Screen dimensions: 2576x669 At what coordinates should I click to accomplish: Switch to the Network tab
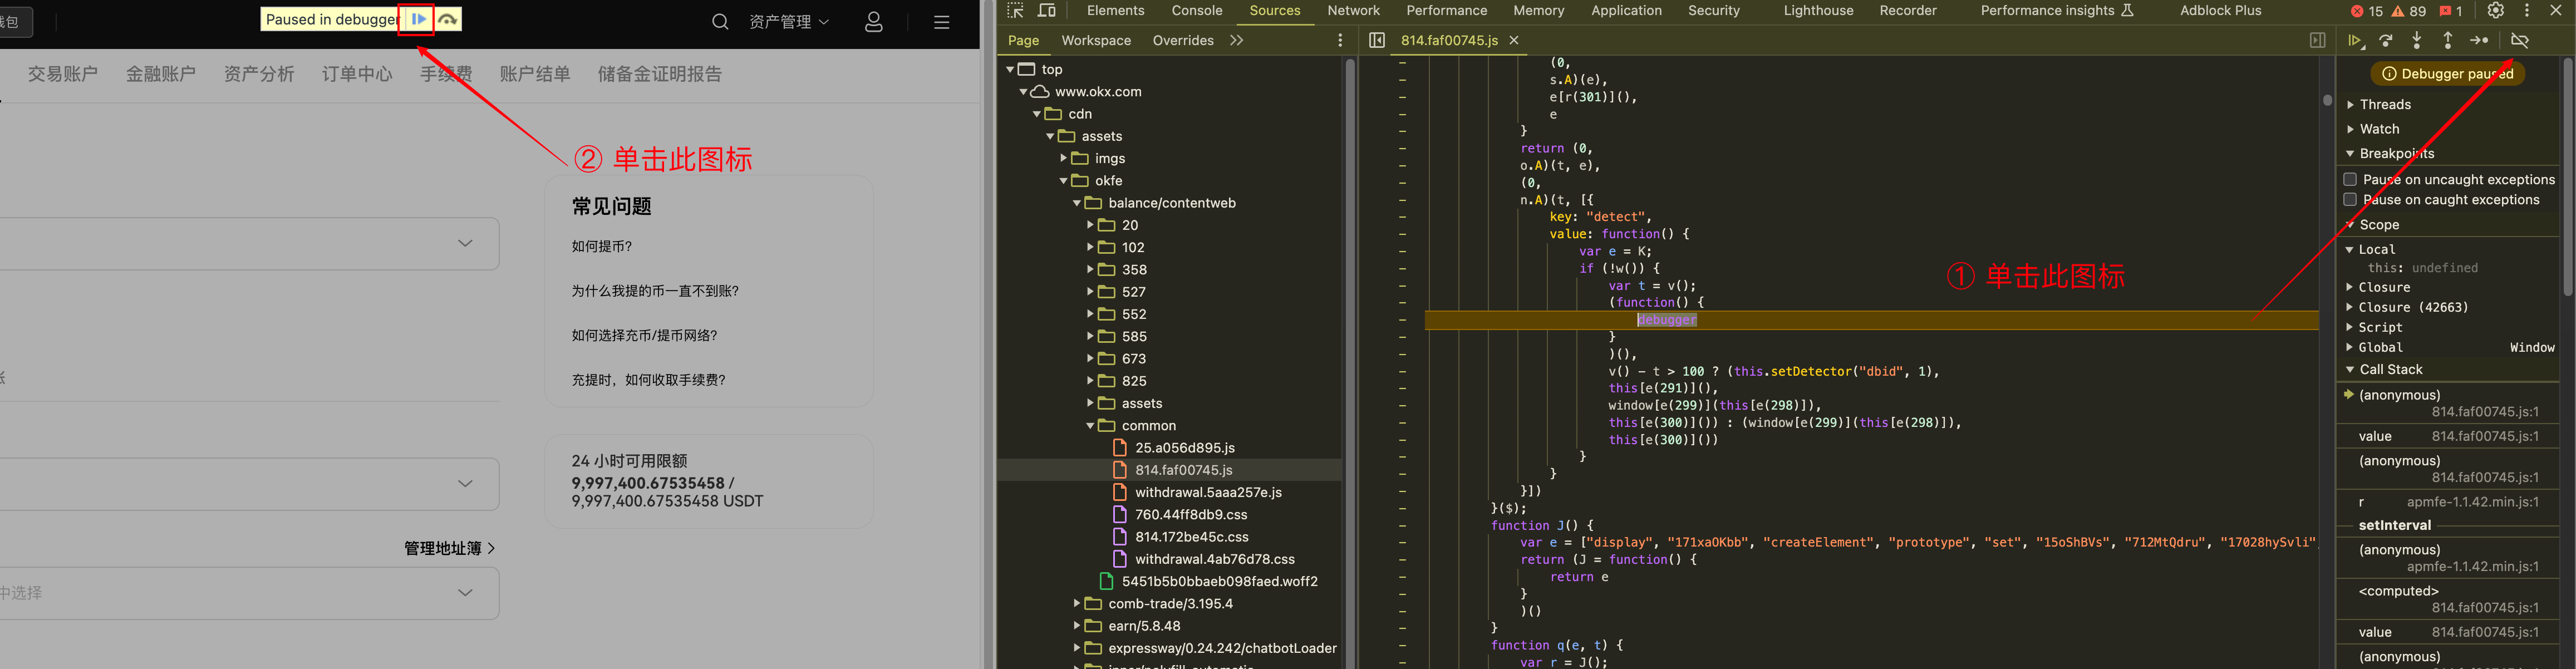click(x=1353, y=11)
